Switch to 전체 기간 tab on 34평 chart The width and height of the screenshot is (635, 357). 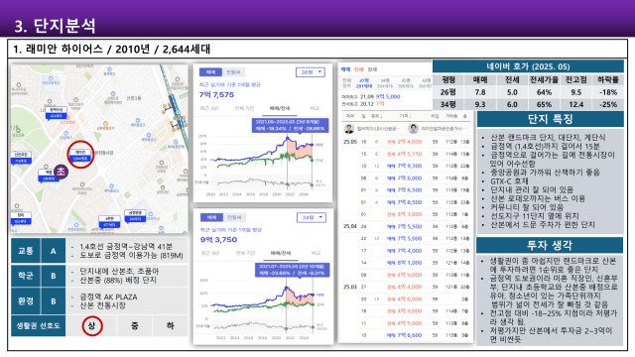245,253
